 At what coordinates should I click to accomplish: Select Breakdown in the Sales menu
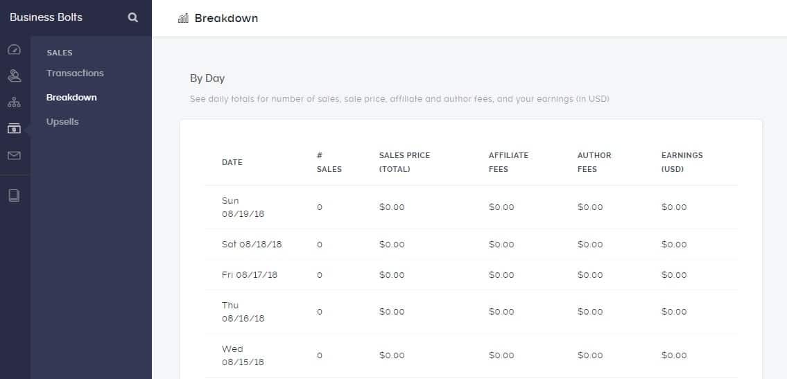71,98
